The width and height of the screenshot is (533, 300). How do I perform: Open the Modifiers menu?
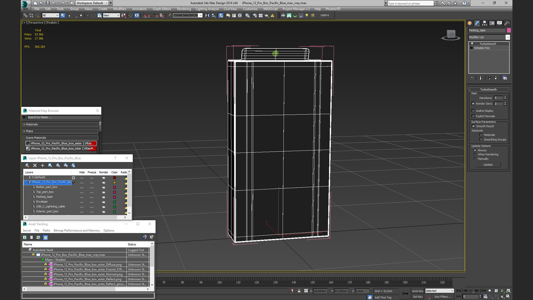120,9
